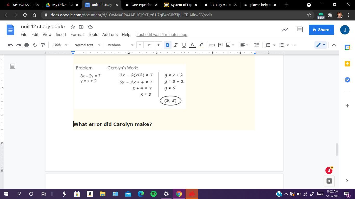
Task: Click the Redo arrow in the toolbar
Action: point(19,45)
